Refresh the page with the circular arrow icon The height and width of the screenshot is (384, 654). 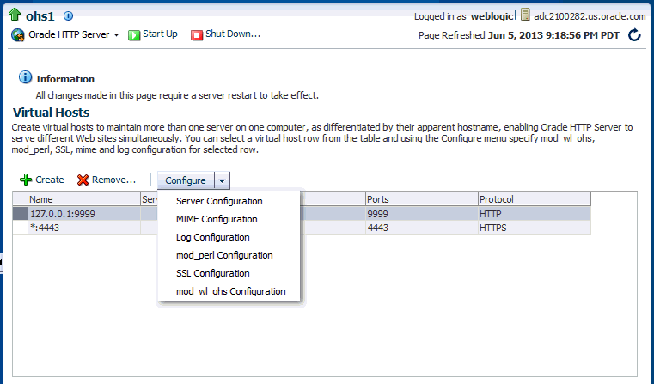pyautogui.click(x=634, y=35)
